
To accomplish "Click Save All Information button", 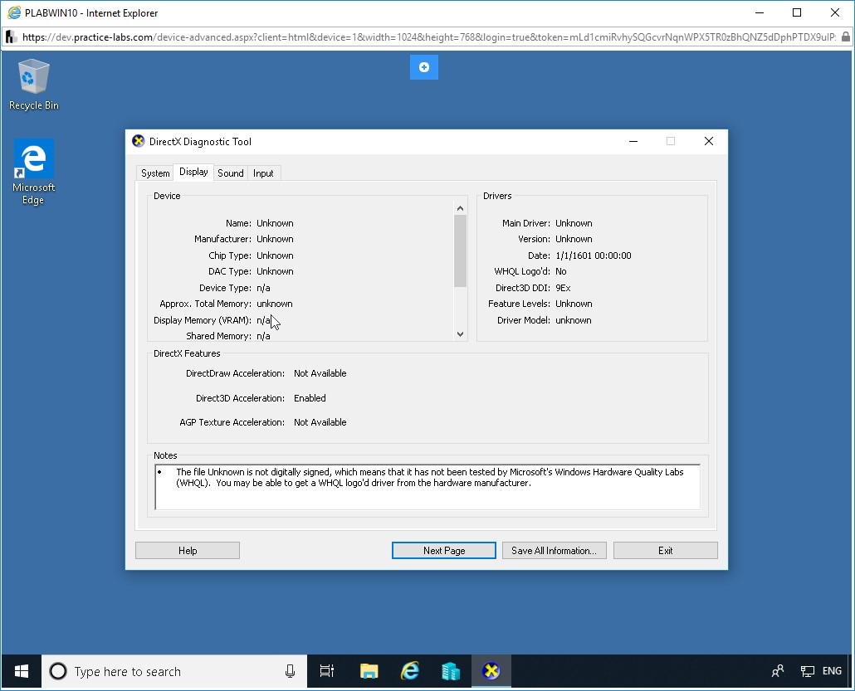I will pyautogui.click(x=554, y=551).
